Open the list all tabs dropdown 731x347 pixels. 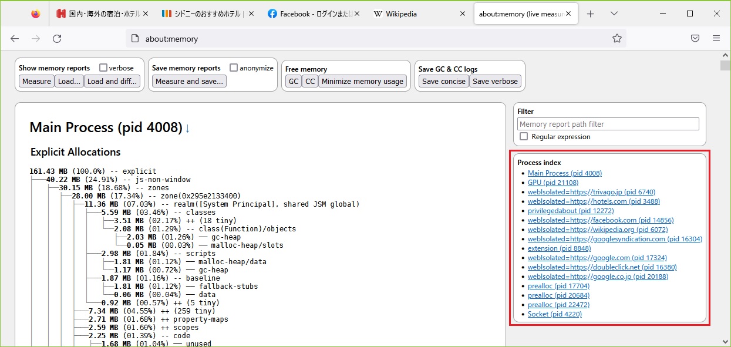point(614,14)
